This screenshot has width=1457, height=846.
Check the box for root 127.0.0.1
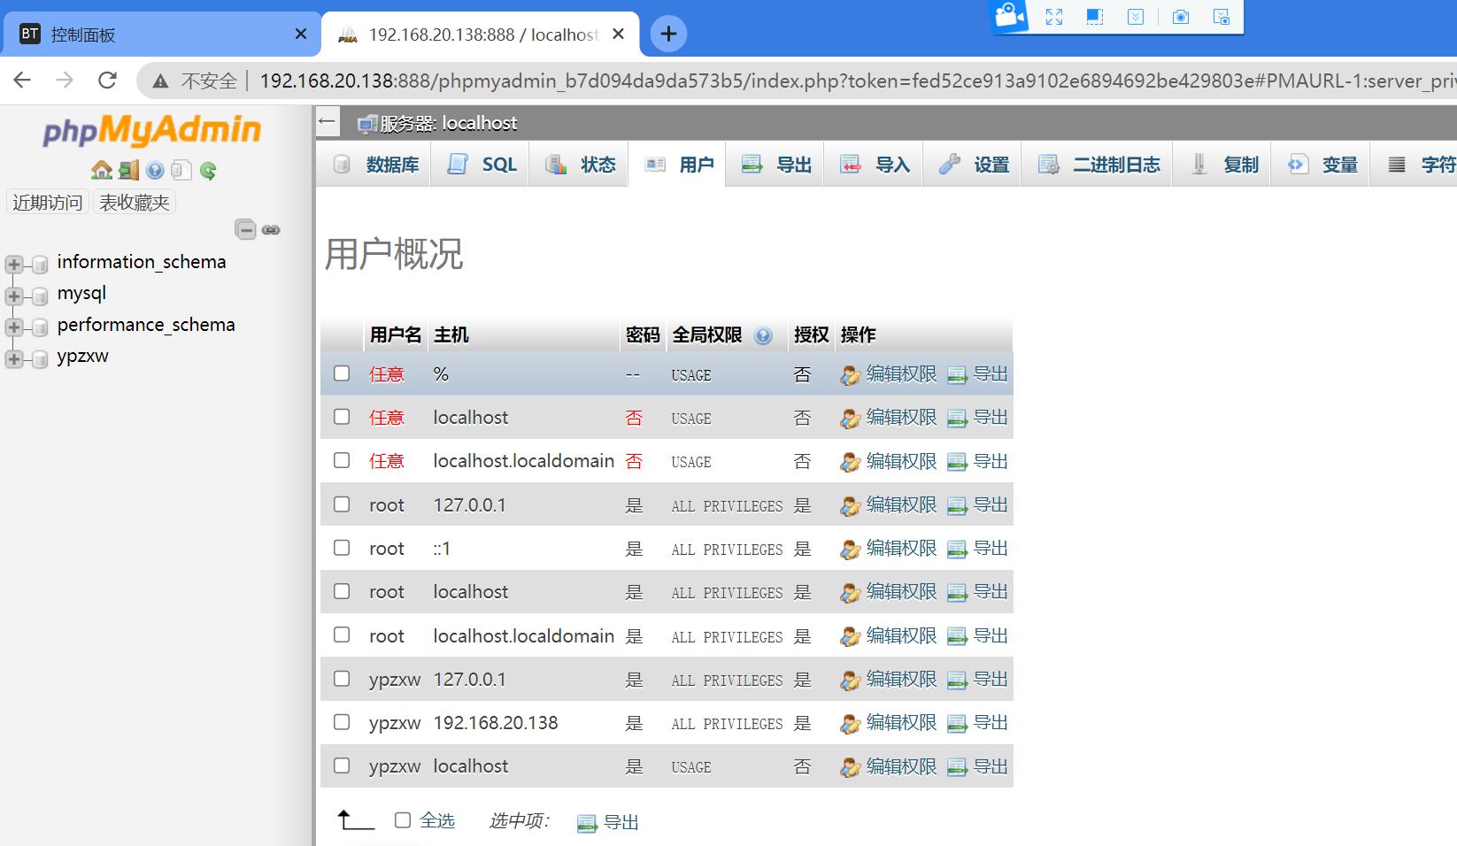342,504
